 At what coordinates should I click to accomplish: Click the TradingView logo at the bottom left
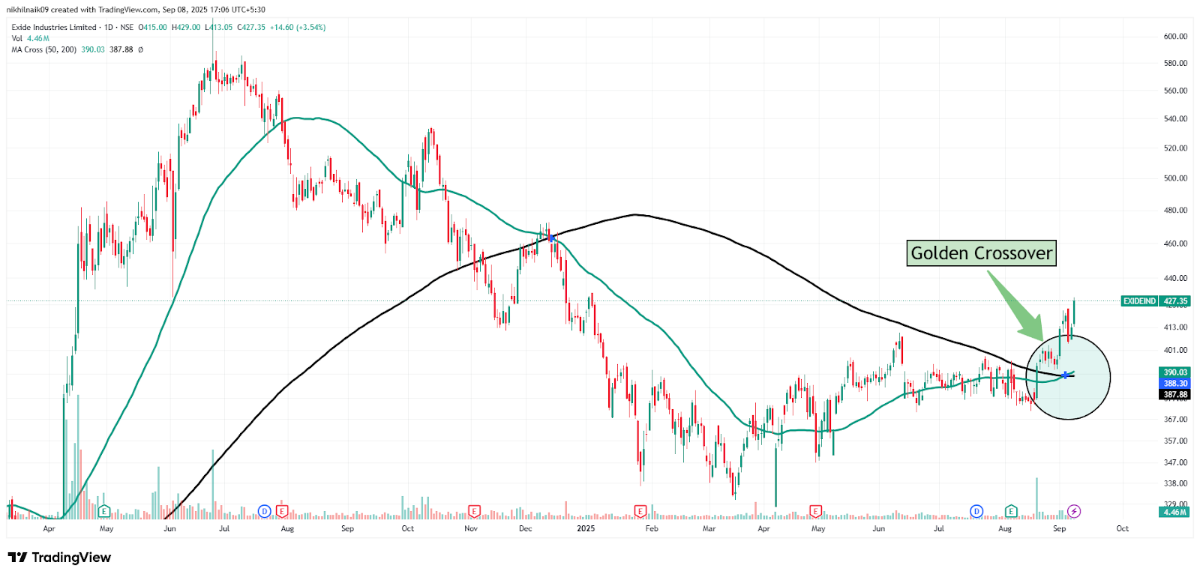point(59,558)
